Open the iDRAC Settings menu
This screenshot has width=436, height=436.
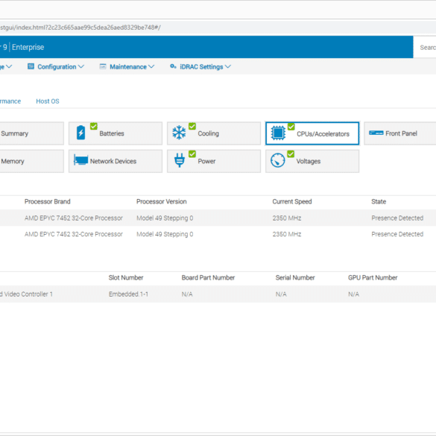(x=200, y=67)
